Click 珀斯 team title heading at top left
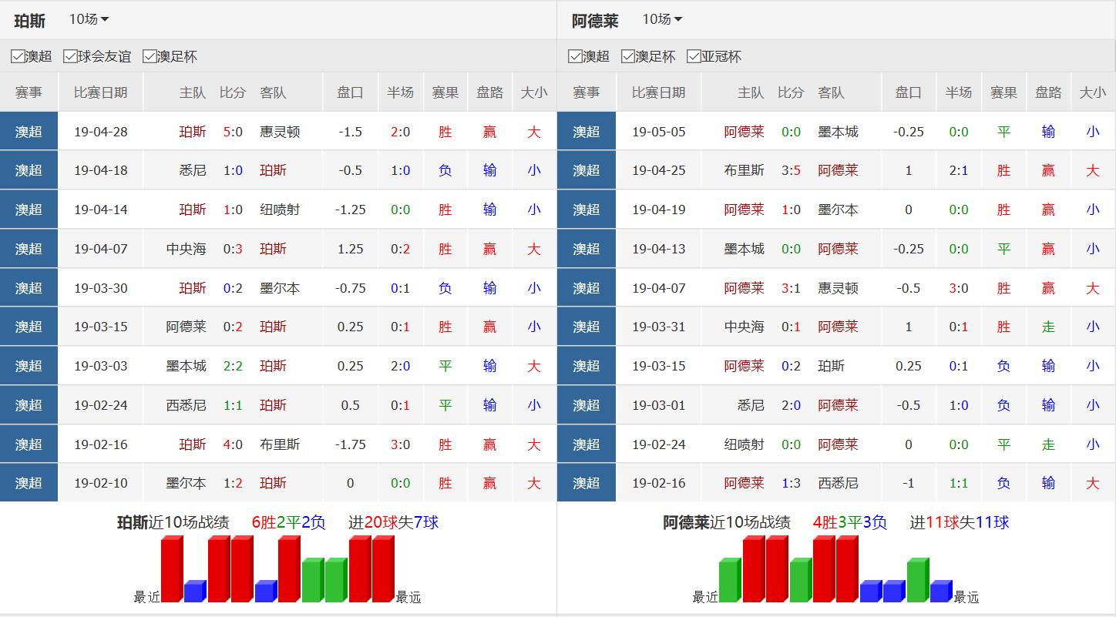 [x=29, y=21]
